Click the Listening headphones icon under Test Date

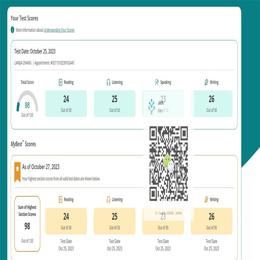[x=109, y=83]
